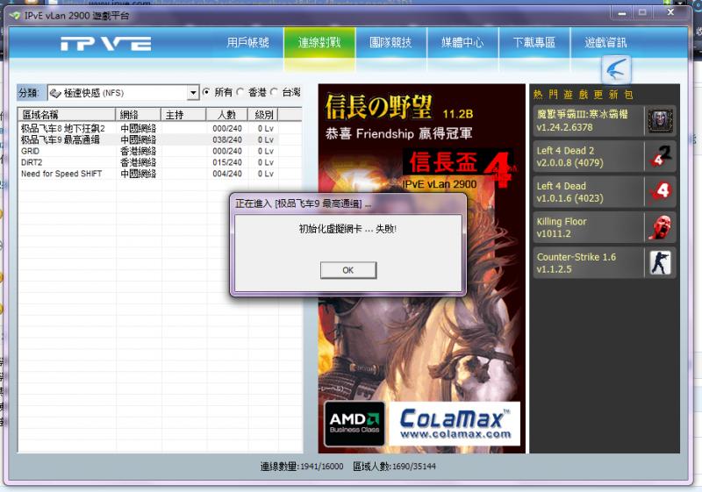Switch to the 連線對戰 tab

(319, 42)
